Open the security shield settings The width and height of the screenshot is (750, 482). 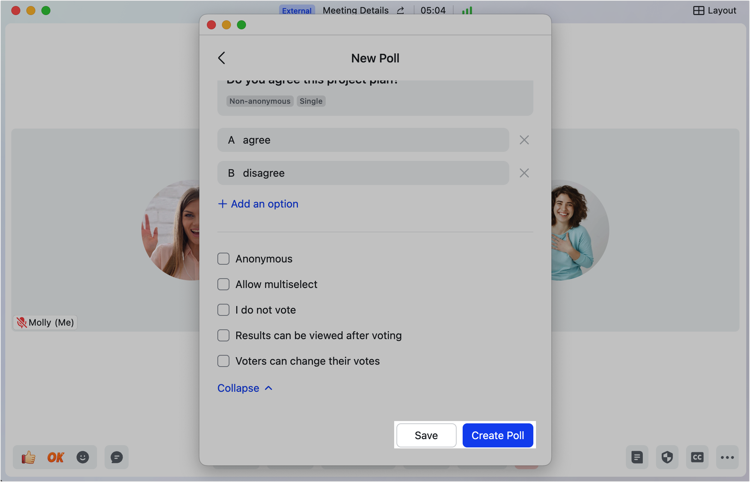pyautogui.click(x=667, y=457)
